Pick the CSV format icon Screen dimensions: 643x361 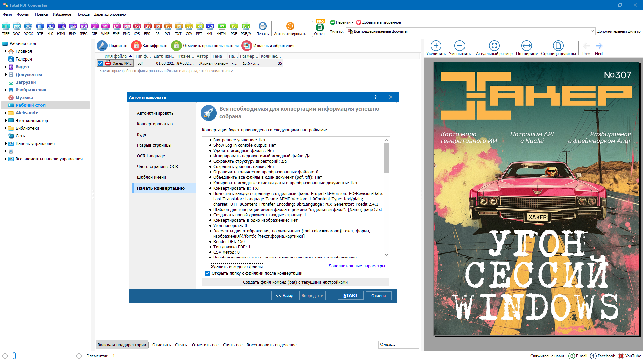[189, 29]
